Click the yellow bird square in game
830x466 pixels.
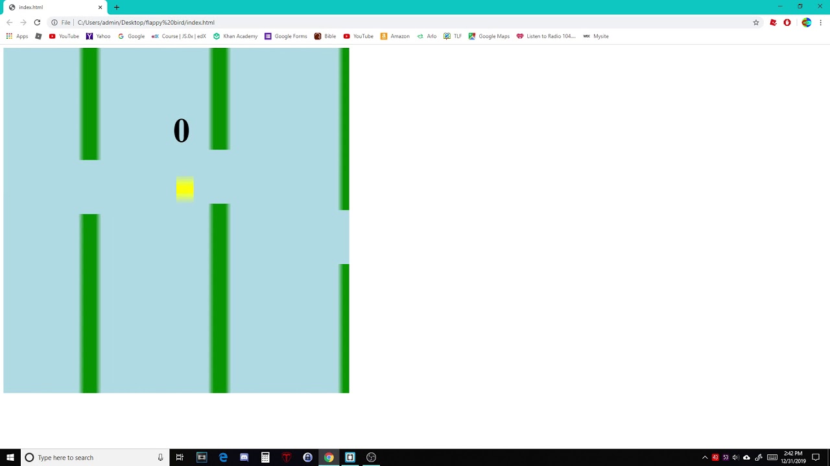[x=185, y=189]
